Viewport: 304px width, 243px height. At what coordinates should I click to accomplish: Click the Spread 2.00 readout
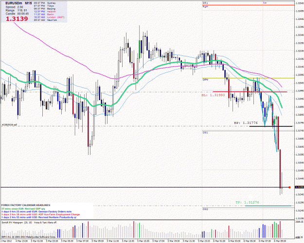pos(14,7)
